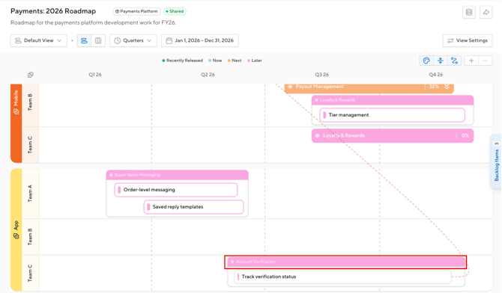502x293 pixels.
Task: Toggle the color palette icon in the toolbar
Action: 426,61
